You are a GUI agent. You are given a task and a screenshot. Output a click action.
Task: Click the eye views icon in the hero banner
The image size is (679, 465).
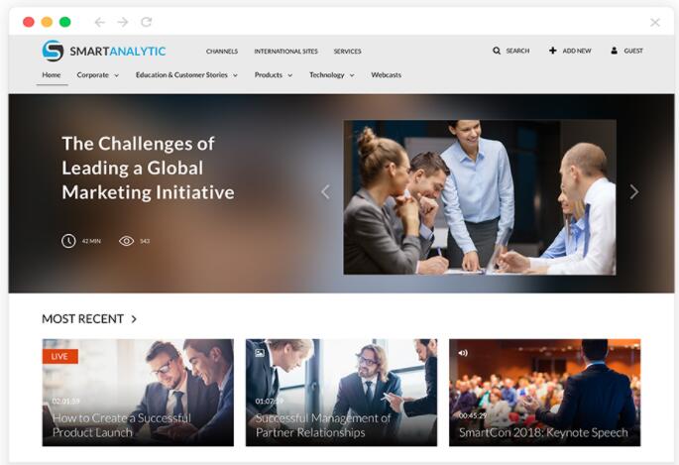pyautogui.click(x=127, y=241)
